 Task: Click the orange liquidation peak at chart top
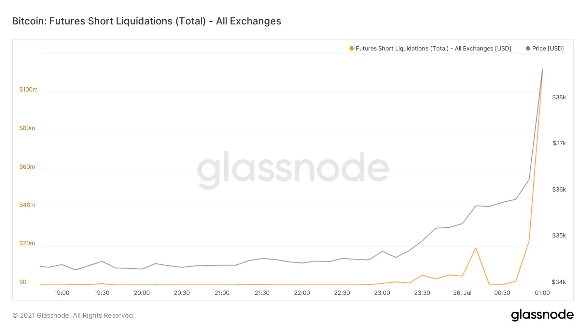pos(542,70)
